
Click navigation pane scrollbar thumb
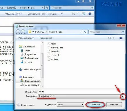click(42, 65)
